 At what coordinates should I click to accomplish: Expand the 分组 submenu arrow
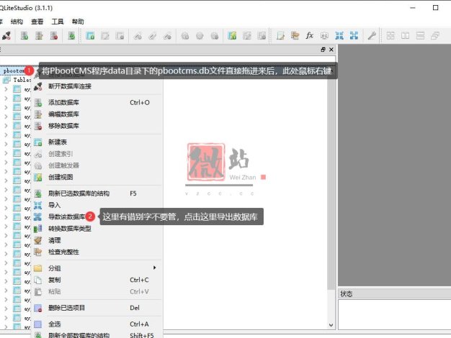coord(154,268)
